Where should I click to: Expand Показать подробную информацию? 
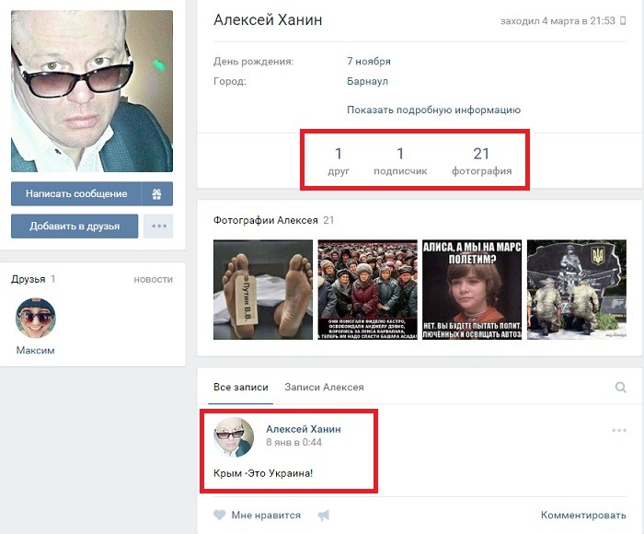(x=433, y=110)
